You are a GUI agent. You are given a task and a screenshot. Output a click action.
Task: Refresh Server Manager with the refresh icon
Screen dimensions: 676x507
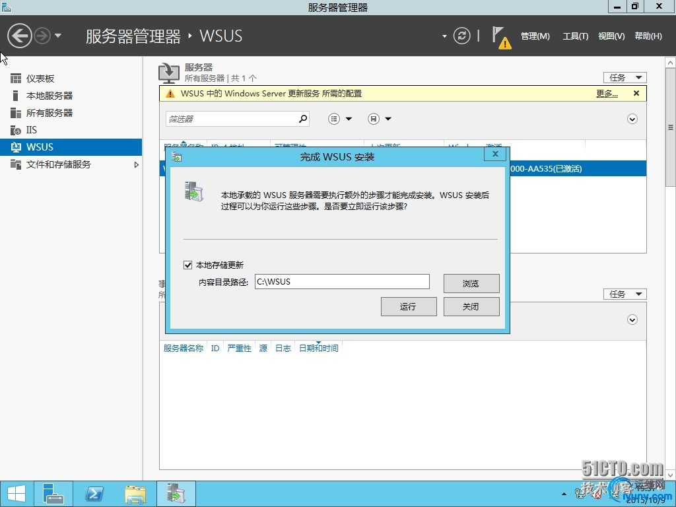tap(461, 36)
